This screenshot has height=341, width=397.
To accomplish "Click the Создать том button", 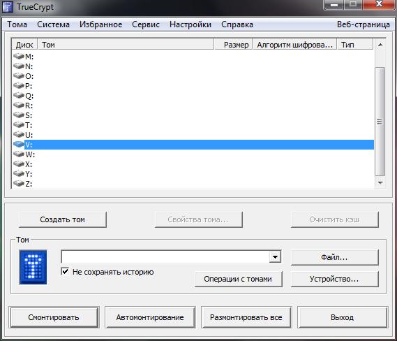I will click(63, 219).
